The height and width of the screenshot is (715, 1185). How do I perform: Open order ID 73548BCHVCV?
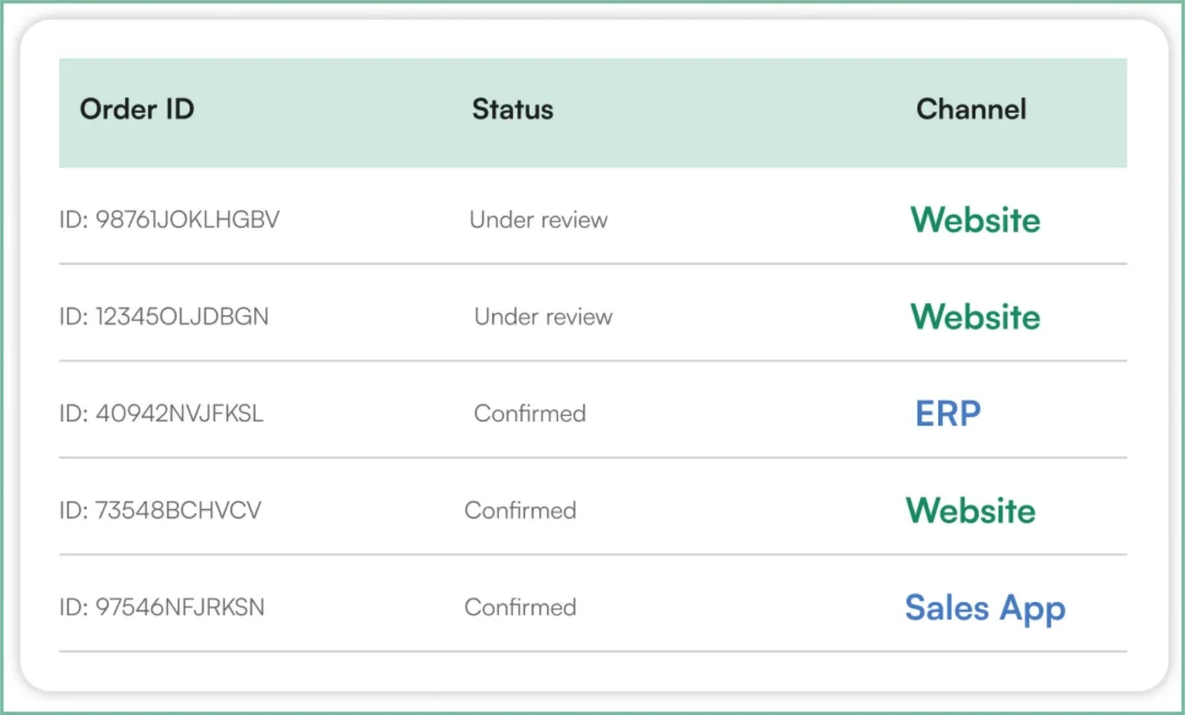pyautogui.click(x=160, y=510)
